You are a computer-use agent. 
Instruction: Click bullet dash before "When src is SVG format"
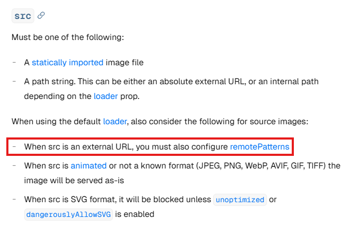click(14, 200)
